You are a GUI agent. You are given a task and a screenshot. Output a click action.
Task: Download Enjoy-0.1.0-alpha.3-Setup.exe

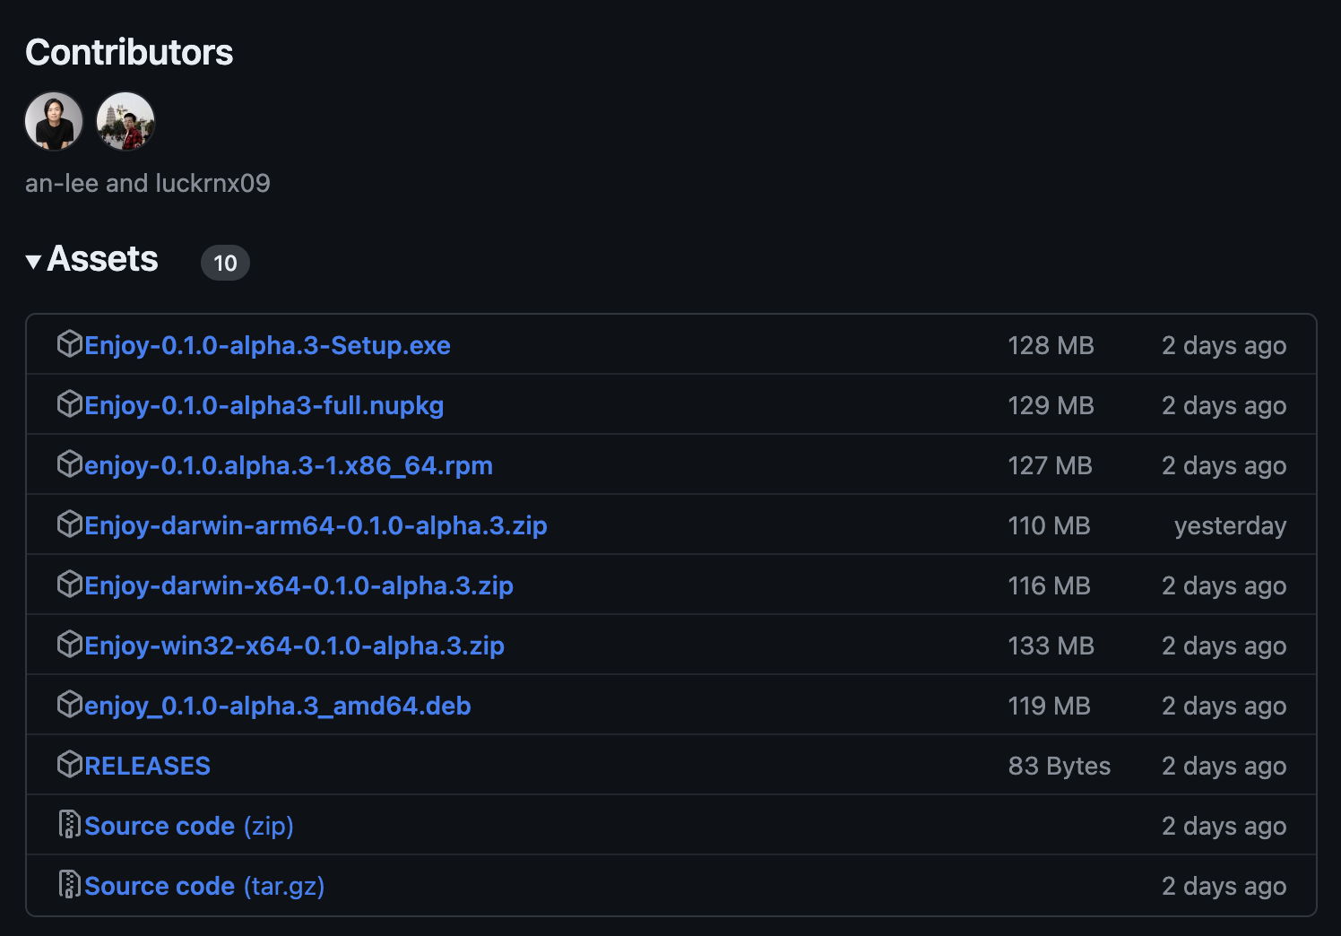[x=267, y=346]
